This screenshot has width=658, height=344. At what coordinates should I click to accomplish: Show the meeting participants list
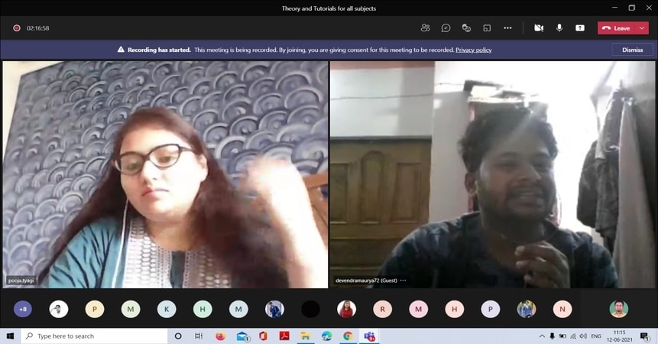pos(425,28)
